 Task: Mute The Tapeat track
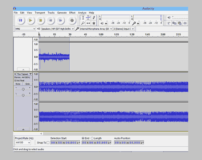coord(18,84)
